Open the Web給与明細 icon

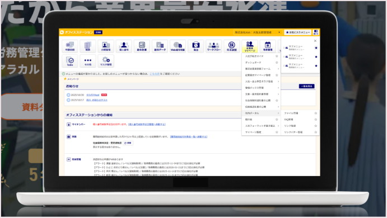point(178,46)
